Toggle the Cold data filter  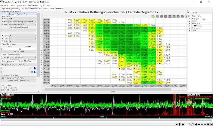[189, 21]
